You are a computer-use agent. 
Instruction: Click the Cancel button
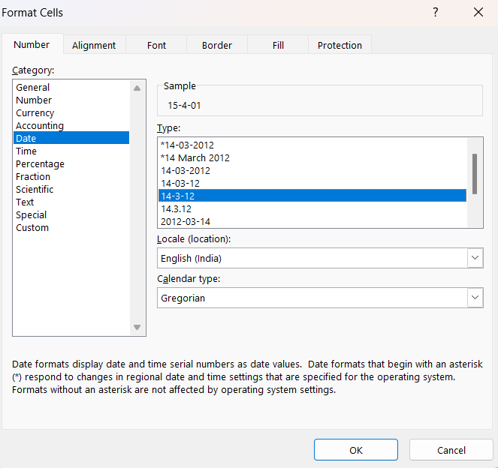pyautogui.click(x=451, y=449)
